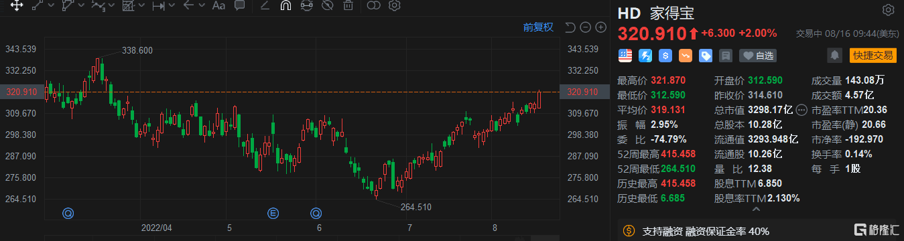
Task: Select the move/crosshair cursor tool
Action: [x=16, y=6]
